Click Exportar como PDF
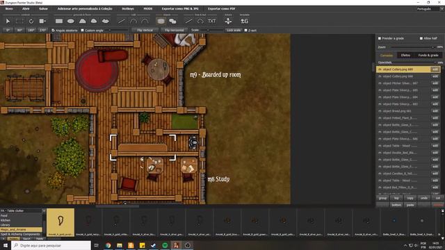 (x=221, y=9)
